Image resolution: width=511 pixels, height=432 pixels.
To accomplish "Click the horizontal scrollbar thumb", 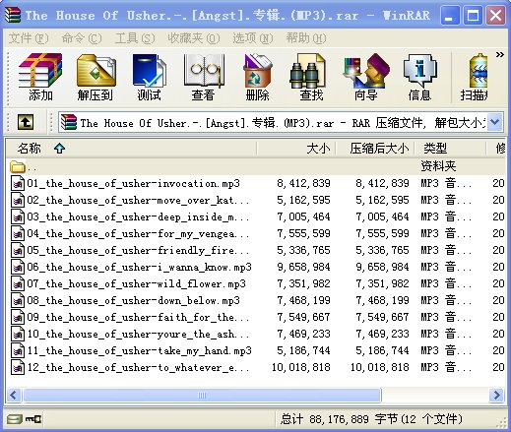I will pos(202,395).
